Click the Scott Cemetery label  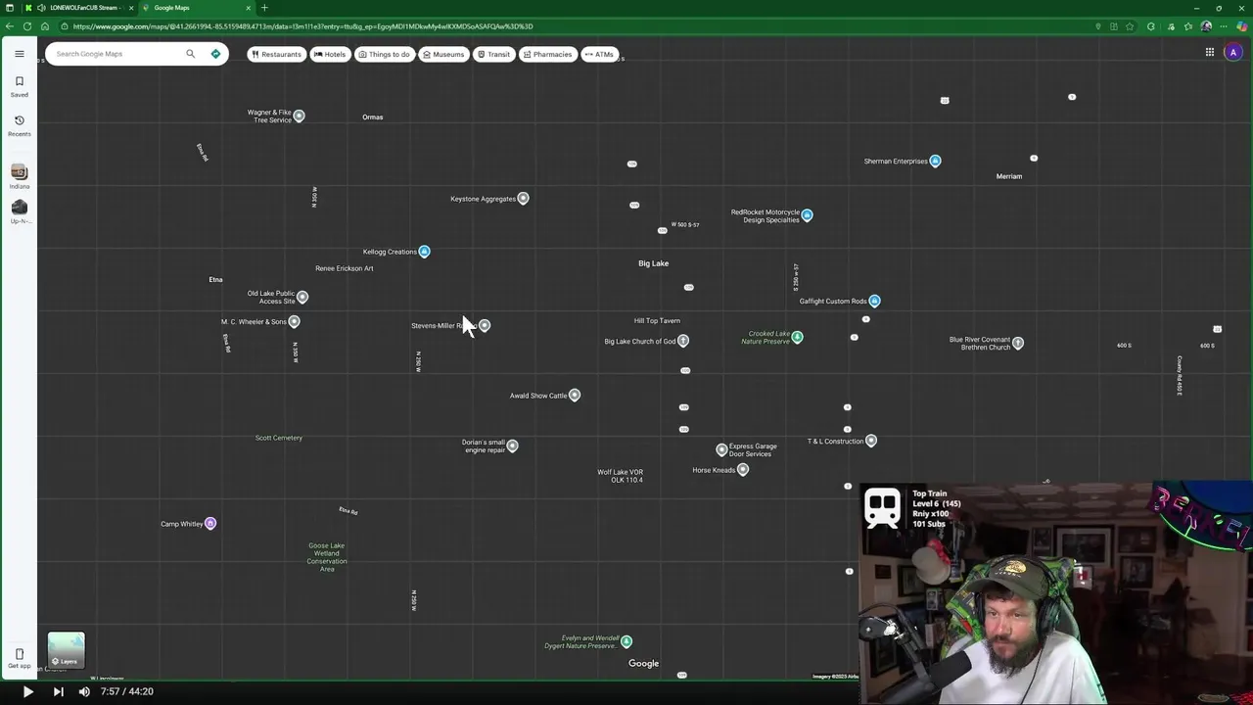pyautogui.click(x=279, y=438)
